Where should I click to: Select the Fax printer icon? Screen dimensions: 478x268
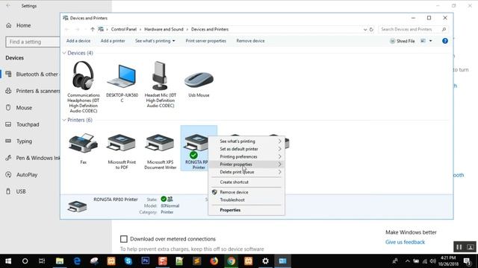tap(83, 143)
